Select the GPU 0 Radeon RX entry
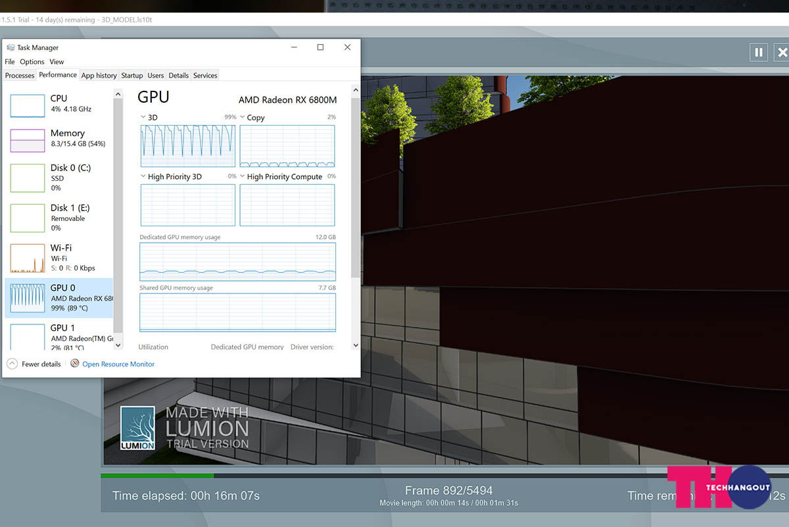Screen dimensions: 789x527 (59, 297)
